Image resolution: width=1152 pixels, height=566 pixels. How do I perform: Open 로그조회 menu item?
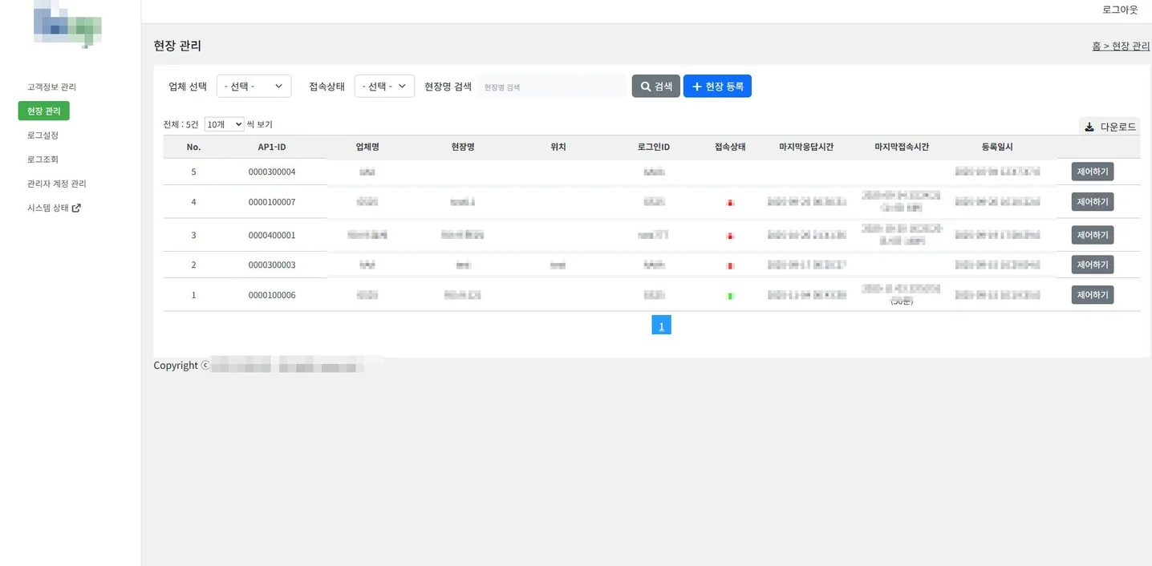tap(43, 160)
